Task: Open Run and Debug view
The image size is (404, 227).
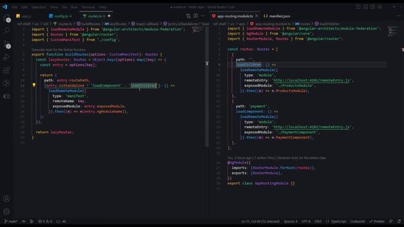Action: [x=7, y=57]
